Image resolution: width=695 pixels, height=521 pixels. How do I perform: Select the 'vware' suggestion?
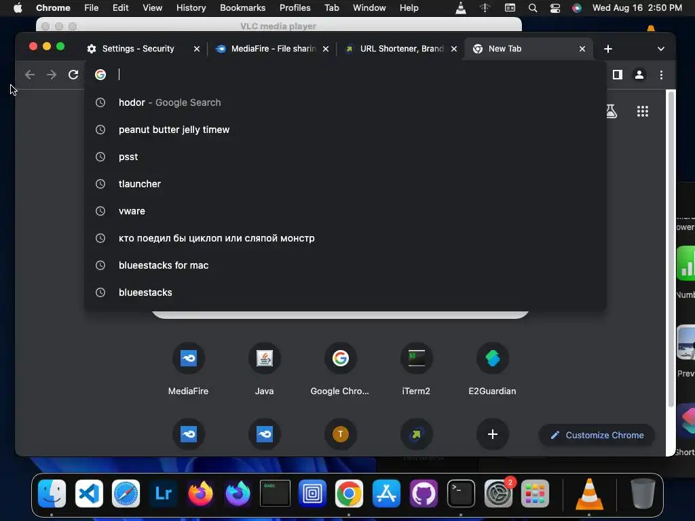[345, 211]
